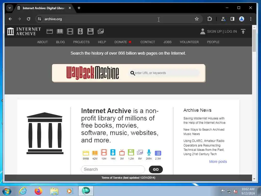Screen dimensions: 261x196
Task: Select the blue list icon labeled 2.3M
Action: point(158,153)
